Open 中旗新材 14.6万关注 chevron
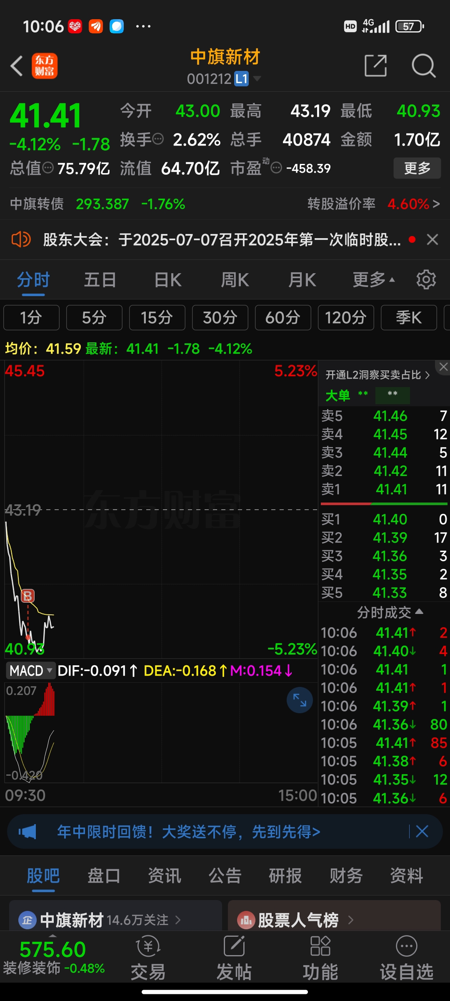The height and width of the screenshot is (1001, 450). click(178, 920)
